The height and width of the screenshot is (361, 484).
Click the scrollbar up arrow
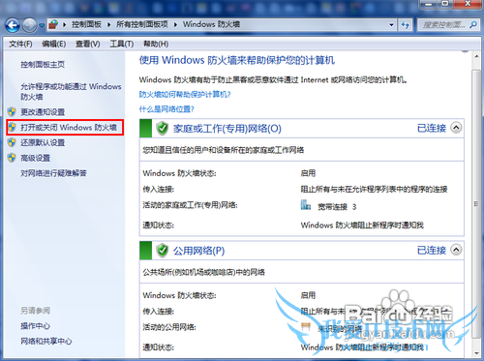point(476,57)
